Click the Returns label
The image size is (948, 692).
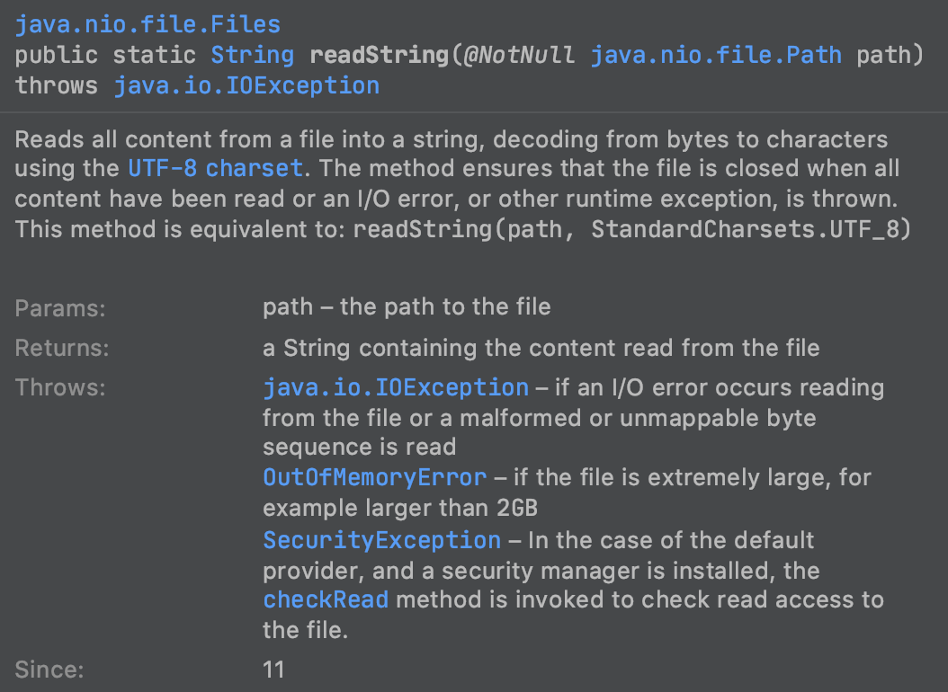coord(62,348)
